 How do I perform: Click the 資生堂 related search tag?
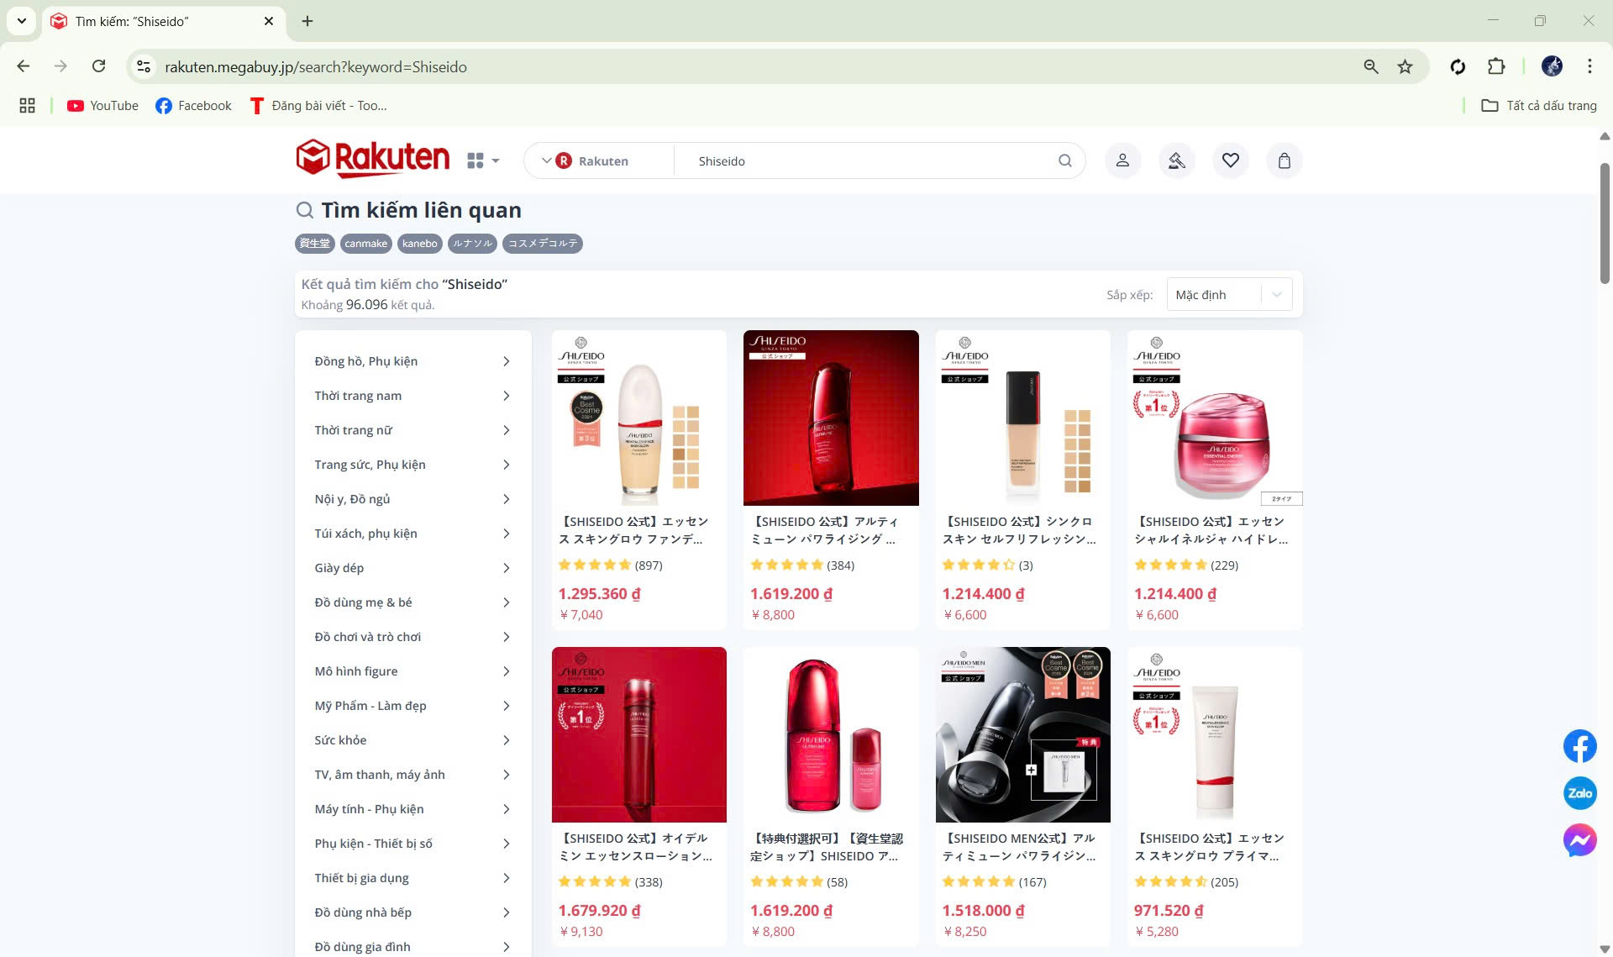coord(315,244)
